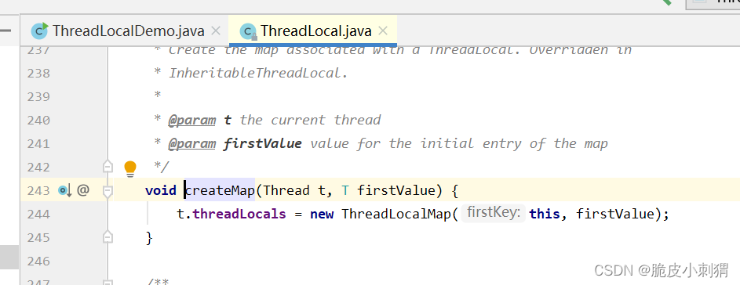Click the ThreadLocalDemo.java class file icon

coord(40,31)
